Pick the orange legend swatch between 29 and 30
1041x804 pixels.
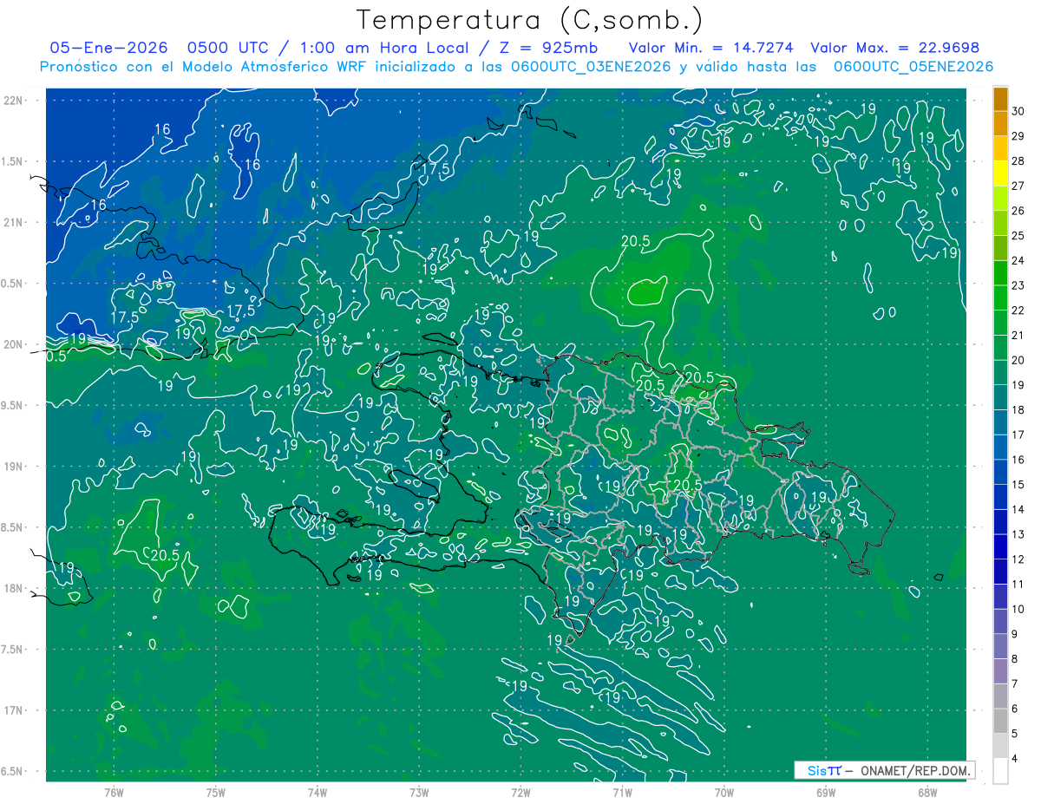coord(1000,123)
